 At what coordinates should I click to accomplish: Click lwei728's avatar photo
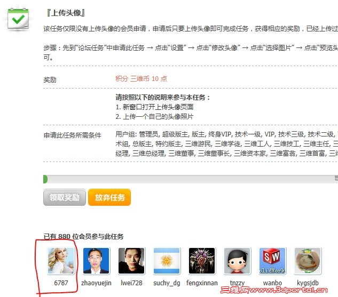(x=131, y=261)
